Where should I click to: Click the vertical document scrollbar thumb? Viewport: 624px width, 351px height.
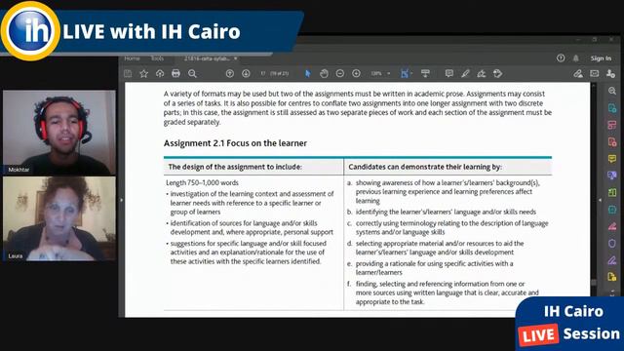click(594, 283)
